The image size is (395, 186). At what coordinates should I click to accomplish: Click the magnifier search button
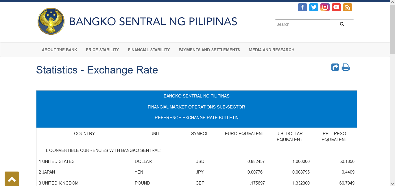(x=342, y=24)
